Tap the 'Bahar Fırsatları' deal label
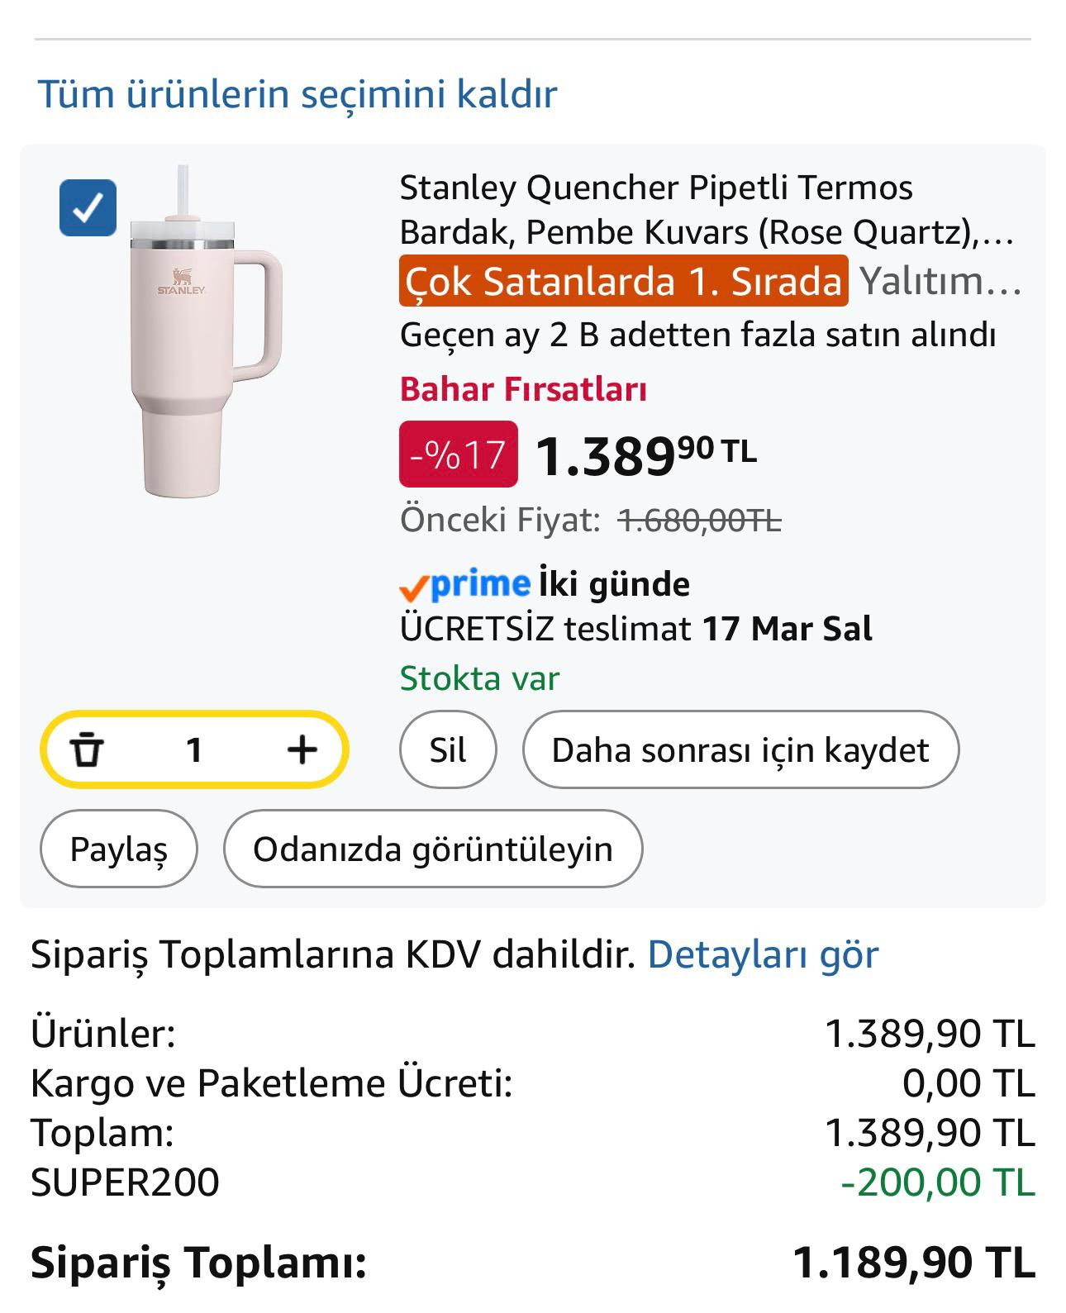Screen dimensions: 1066x1313 pos(523,389)
